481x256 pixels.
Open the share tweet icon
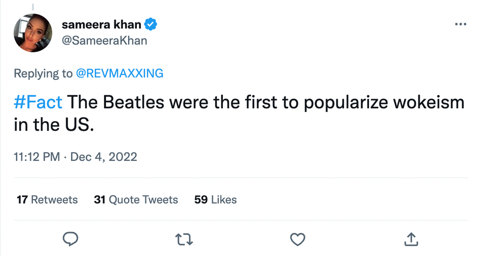point(410,239)
